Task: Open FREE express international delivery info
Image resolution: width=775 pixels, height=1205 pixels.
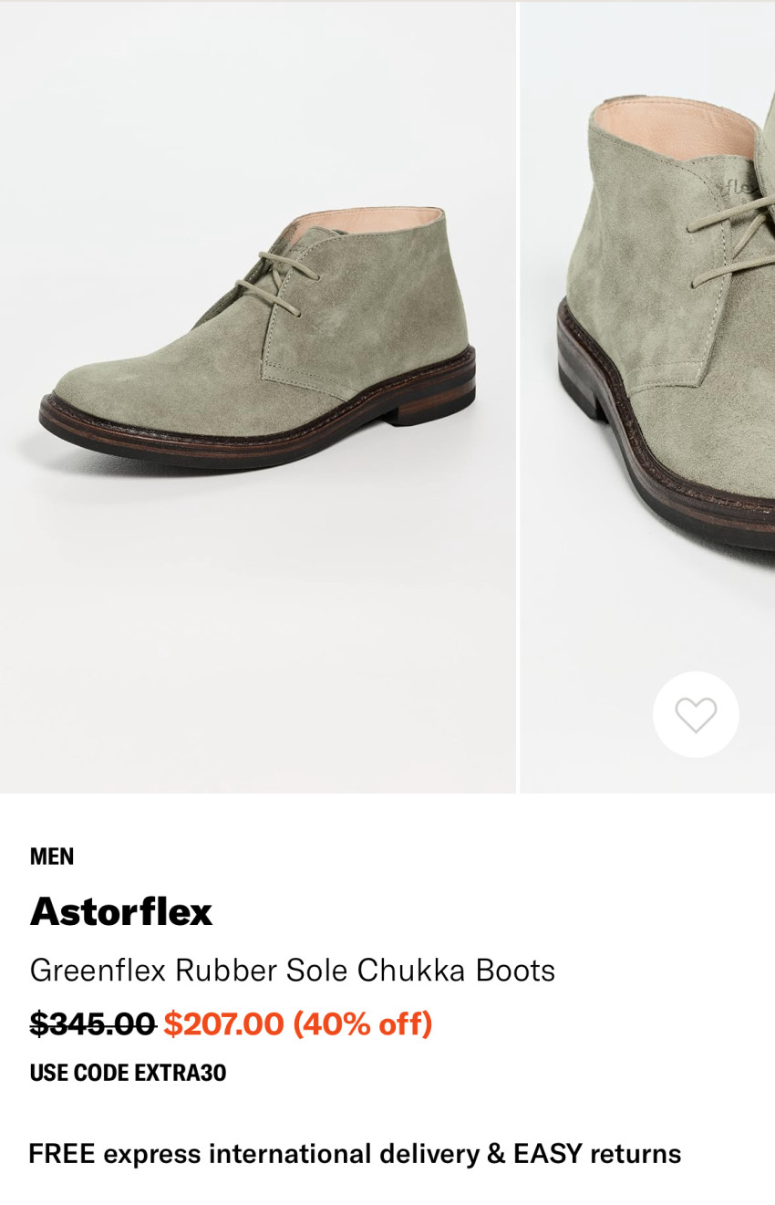Action: (246, 1154)
